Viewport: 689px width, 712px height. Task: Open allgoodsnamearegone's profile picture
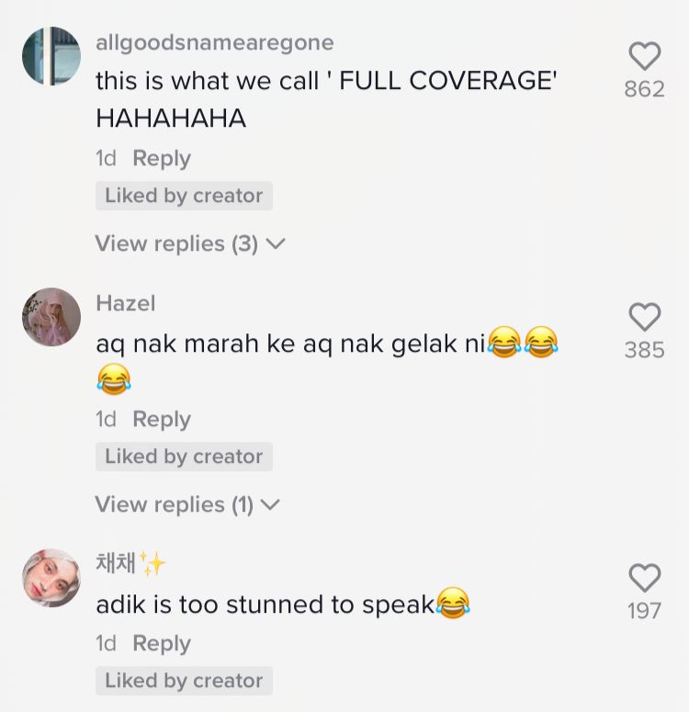51,56
